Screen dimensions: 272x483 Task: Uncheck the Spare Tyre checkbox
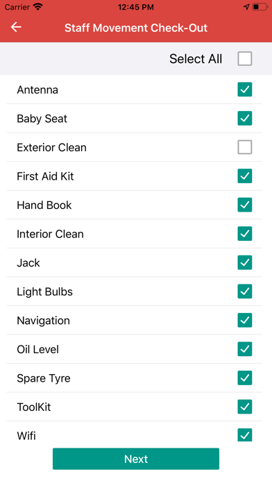click(x=244, y=378)
